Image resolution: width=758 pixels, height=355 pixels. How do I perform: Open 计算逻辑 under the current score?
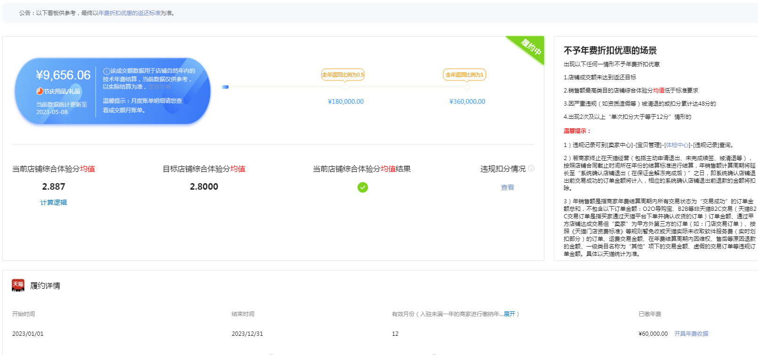click(54, 202)
